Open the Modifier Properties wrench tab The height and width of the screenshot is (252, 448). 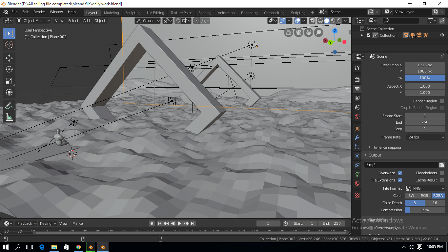pos(357,137)
